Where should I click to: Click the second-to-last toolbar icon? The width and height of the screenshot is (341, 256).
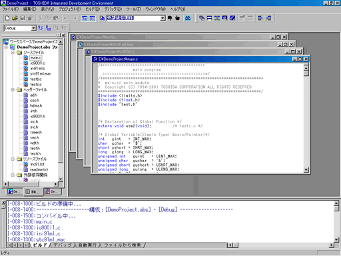click(x=260, y=18)
